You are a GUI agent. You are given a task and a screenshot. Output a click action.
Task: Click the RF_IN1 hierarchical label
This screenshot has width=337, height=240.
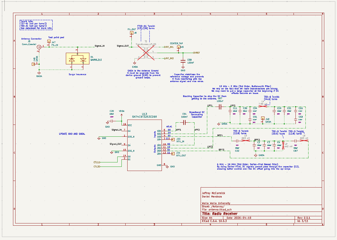click(x=170, y=47)
